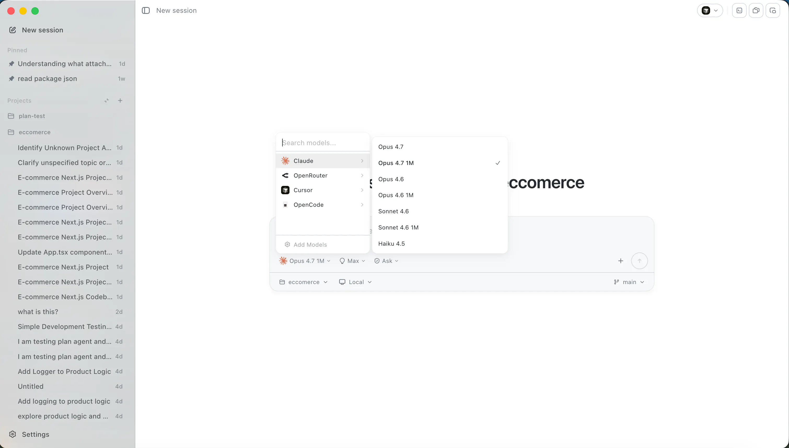The image size is (789, 448).
Task: Choose Sonnet 4.6 1M model
Action: [440, 227]
